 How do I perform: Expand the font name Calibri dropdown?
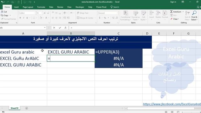(35, 13)
